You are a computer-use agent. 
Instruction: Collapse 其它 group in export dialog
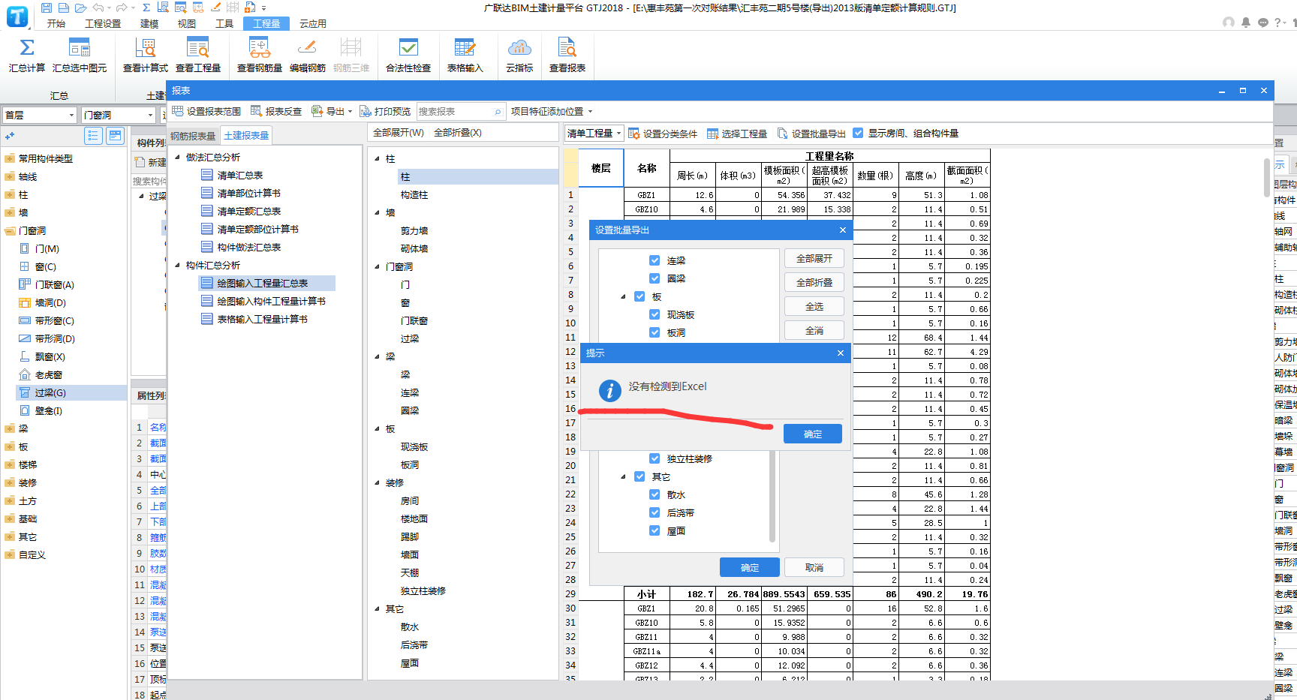click(x=623, y=476)
